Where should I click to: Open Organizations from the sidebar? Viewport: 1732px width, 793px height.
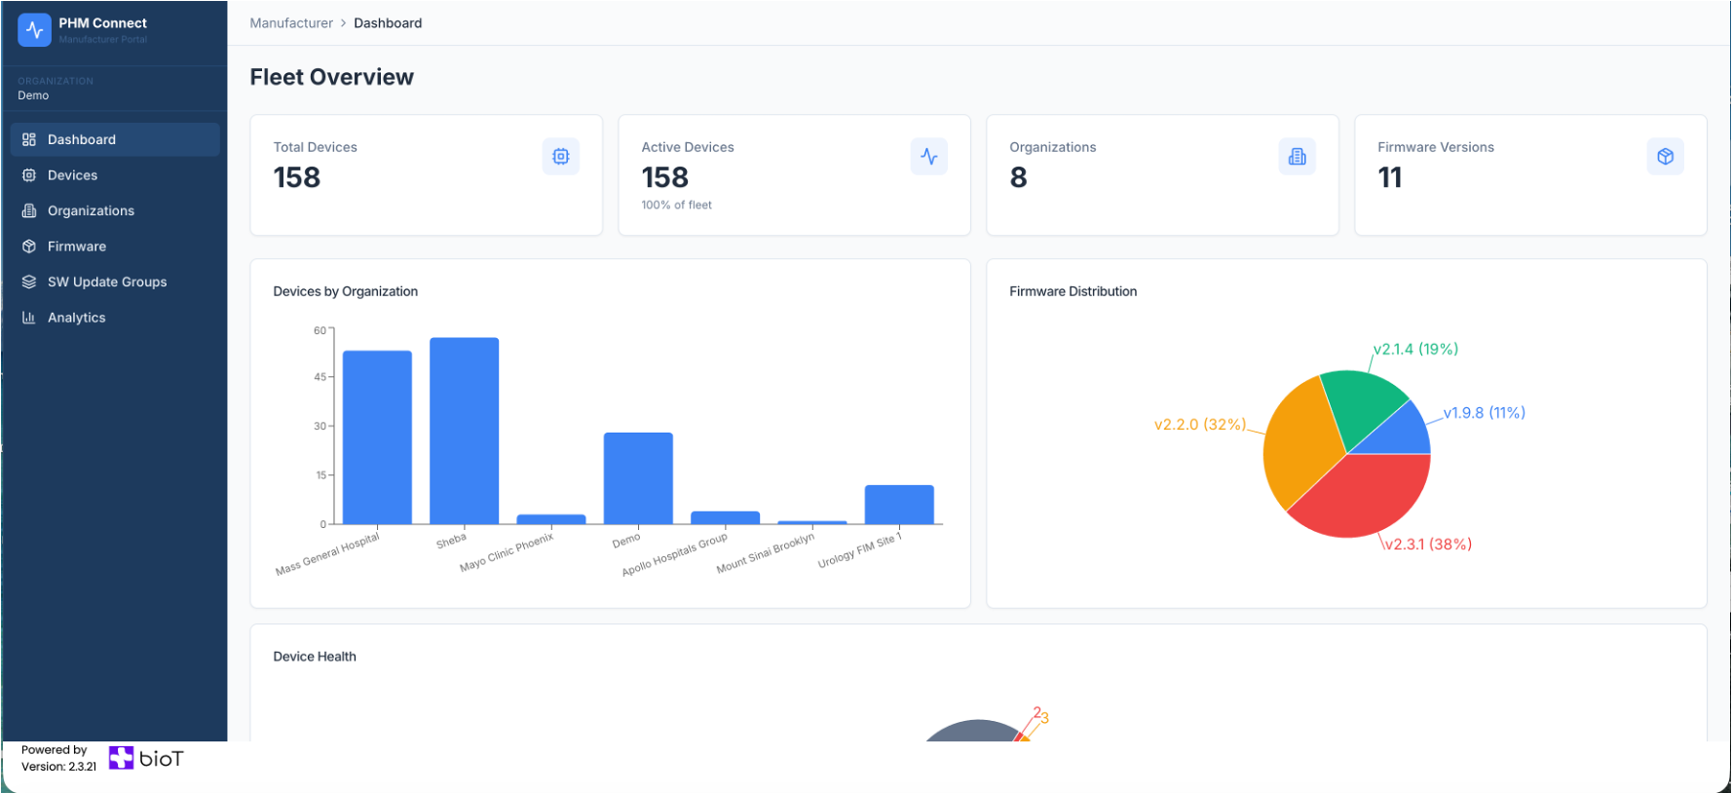[x=115, y=210]
